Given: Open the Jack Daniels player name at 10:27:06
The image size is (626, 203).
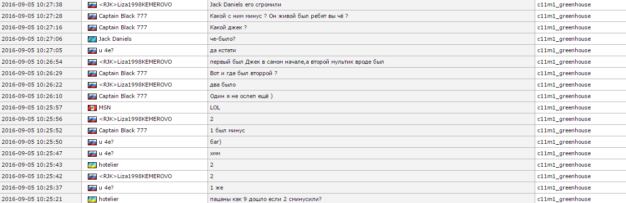Looking at the screenshot, I should tap(115, 39).
